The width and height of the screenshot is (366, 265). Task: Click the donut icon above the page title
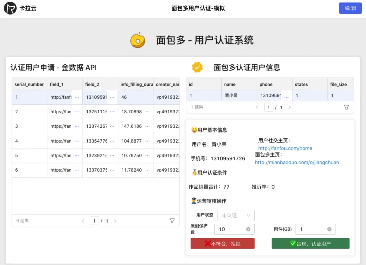click(138, 39)
